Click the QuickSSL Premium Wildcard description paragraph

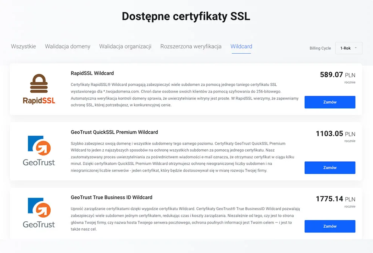[182, 157]
